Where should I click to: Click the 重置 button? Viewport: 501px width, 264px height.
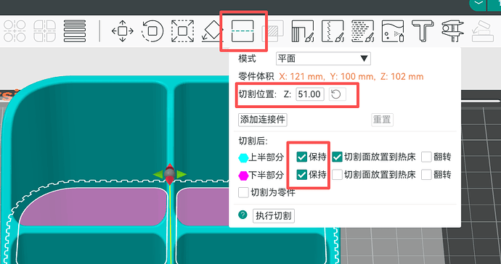(382, 120)
